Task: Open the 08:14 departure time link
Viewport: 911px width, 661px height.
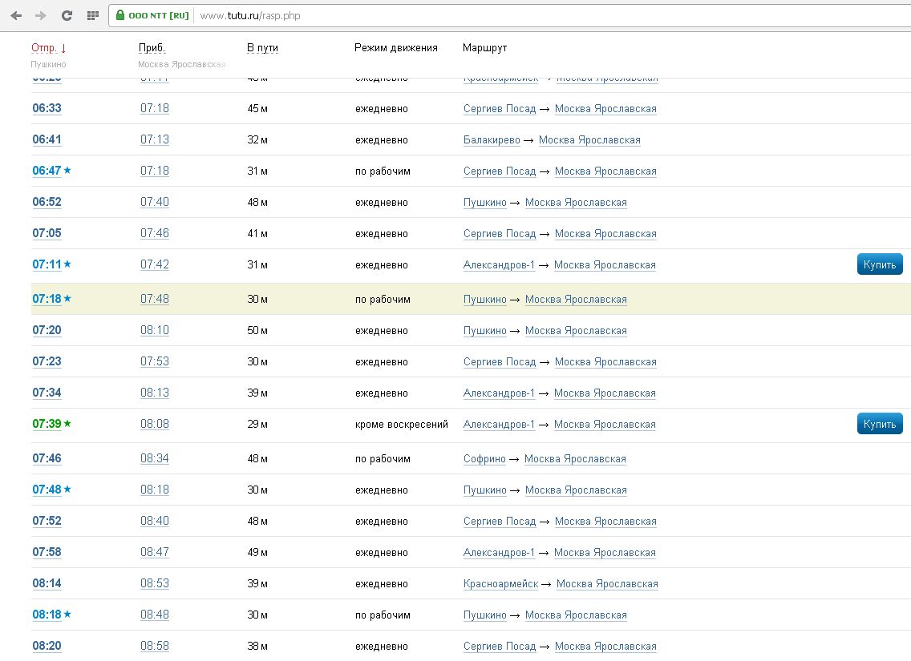Action: [x=47, y=584]
